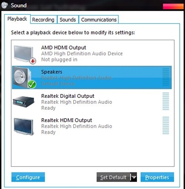This screenshot has width=185, height=189.
Task: Close the Sound window with the red button
Action: [173, 6]
